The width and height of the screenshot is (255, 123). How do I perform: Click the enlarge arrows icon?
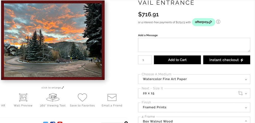tap(63, 88)
